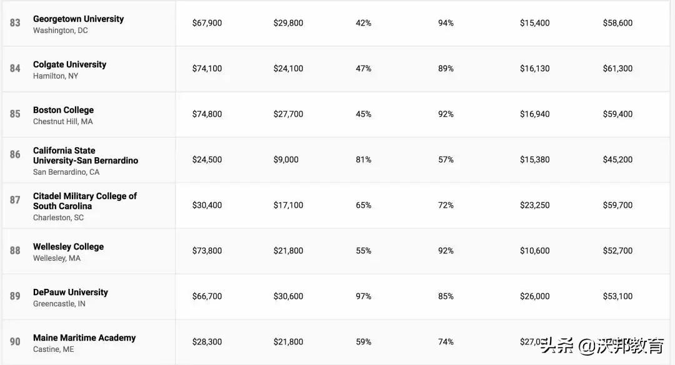Click rank number 83 cell

[x=15, y=23]
